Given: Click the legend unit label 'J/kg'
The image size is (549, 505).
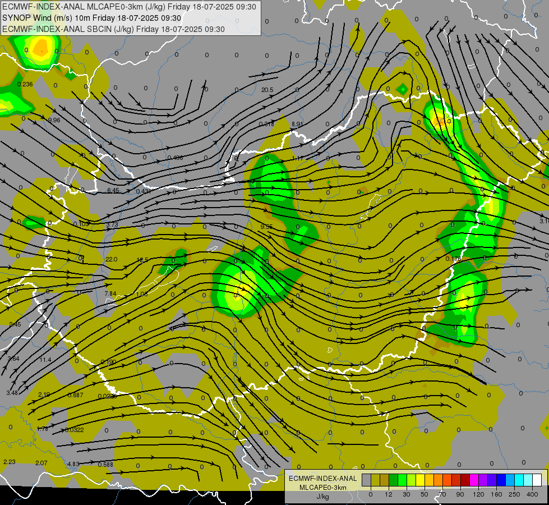Looking at the screenshot, I should tap(322, 497).
